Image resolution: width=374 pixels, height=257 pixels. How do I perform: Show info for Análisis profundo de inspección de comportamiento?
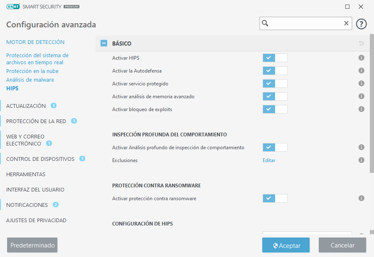click(362, 147)
